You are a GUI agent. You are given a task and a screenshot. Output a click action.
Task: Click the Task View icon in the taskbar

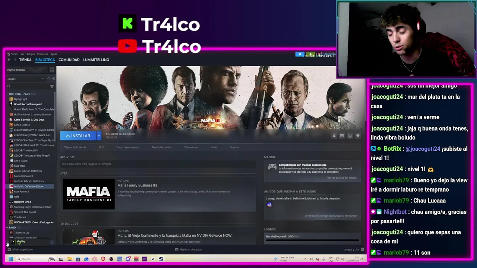(61, 259)
